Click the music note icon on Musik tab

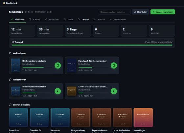point(64,19)
